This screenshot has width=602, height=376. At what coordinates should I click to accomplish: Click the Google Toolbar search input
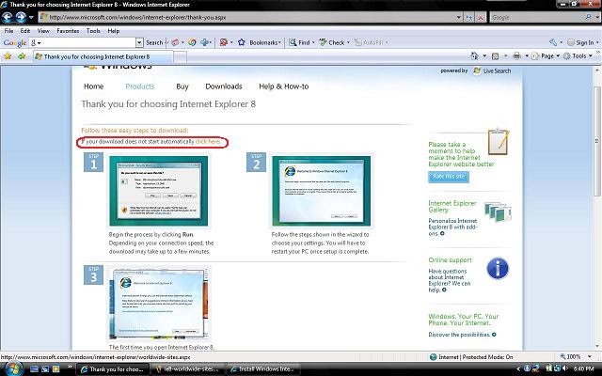(x=83, y=42)
